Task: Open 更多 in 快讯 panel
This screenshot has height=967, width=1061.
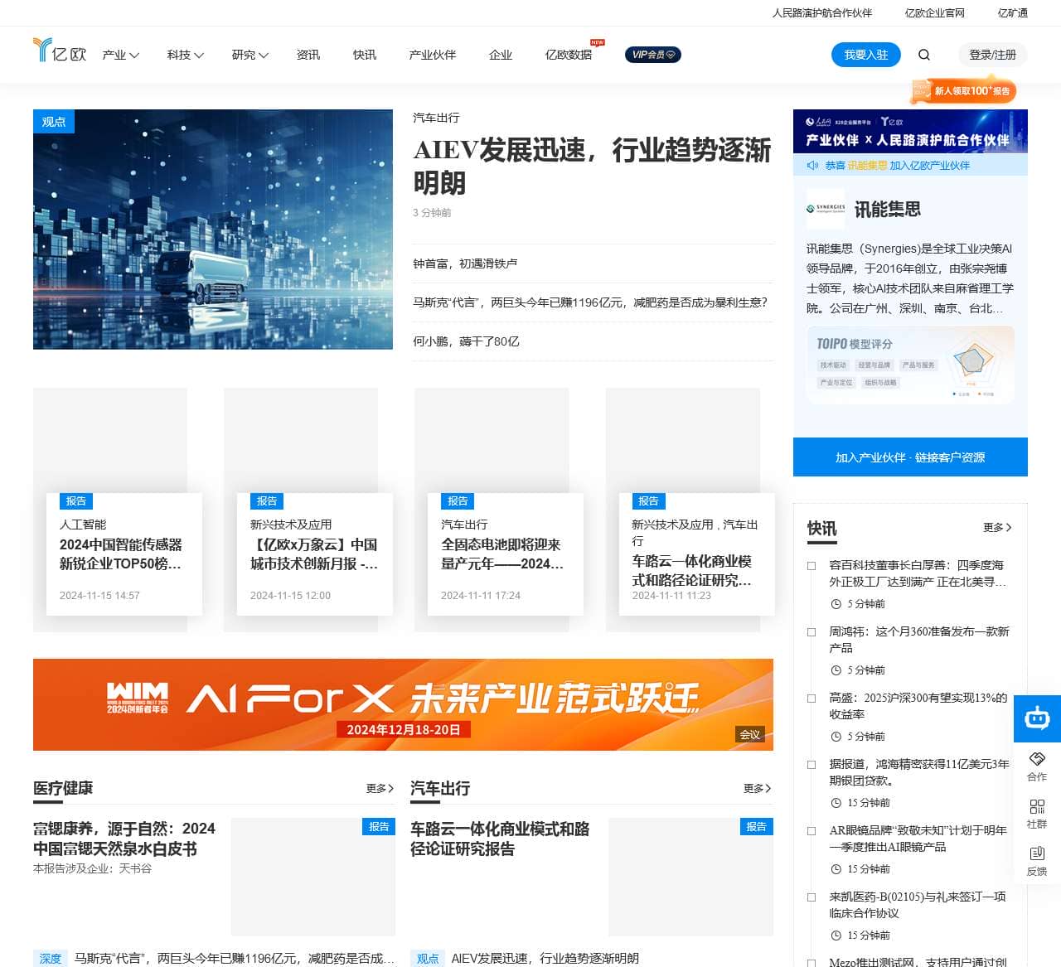Action: tap(997, 527)
